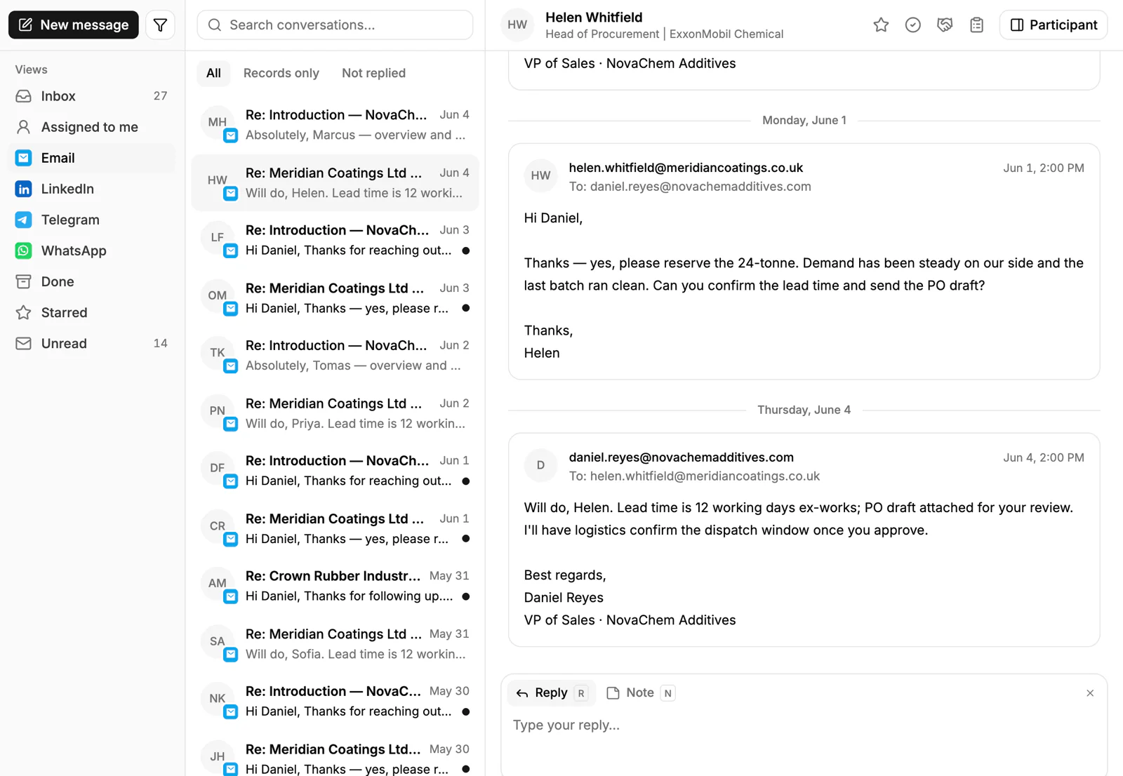Switch to the All filter tab
Screen dimensions: 1123x776
coord(213,73)
